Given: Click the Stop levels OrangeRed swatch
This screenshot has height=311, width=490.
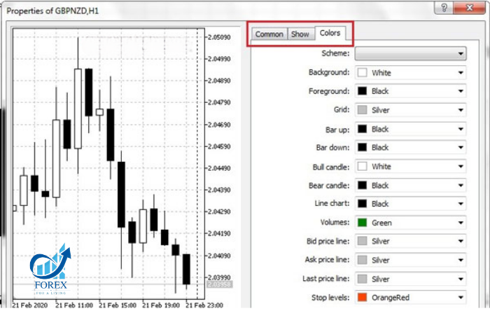Looking at the screenshot, I should [362, 298].
